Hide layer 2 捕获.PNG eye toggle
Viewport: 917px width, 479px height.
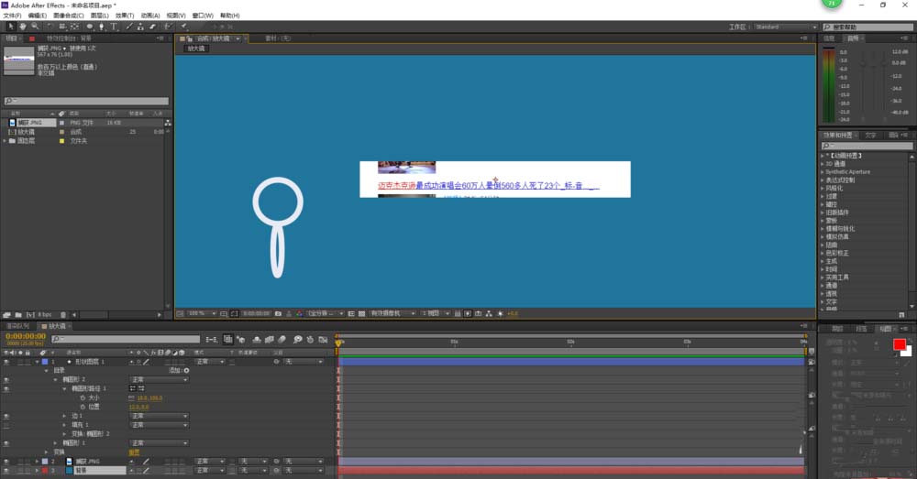[6, 462]
